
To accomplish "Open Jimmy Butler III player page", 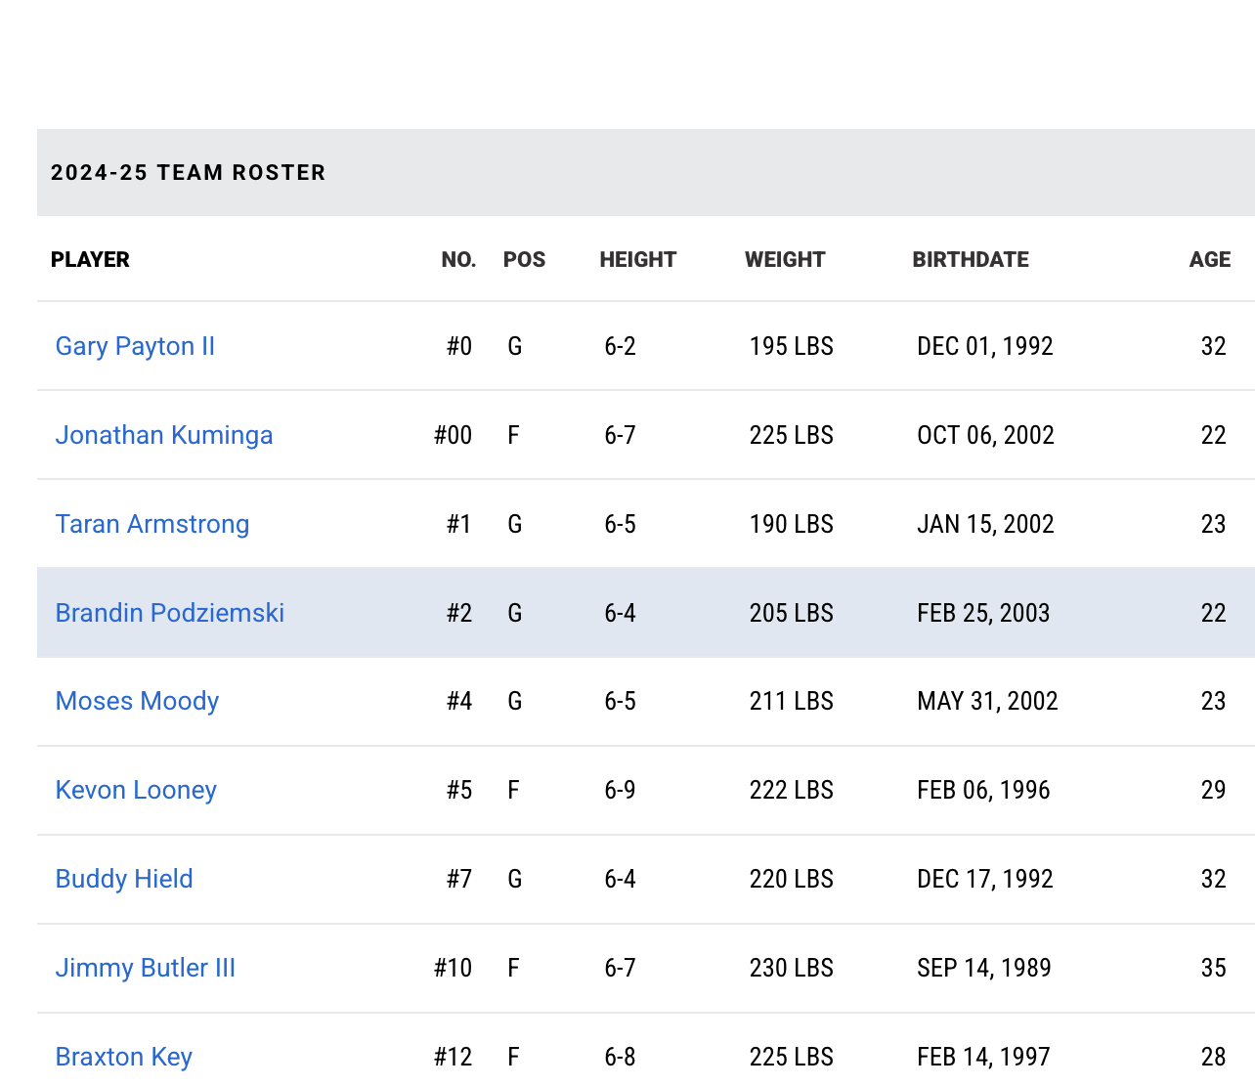I will (146, 968).
